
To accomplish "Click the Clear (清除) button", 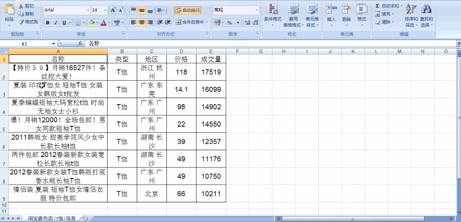I will (x=384, y=22).
